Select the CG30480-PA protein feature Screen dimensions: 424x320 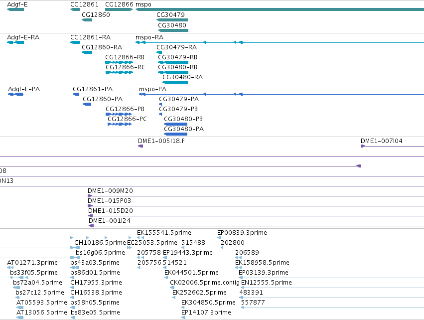point(175,134)
